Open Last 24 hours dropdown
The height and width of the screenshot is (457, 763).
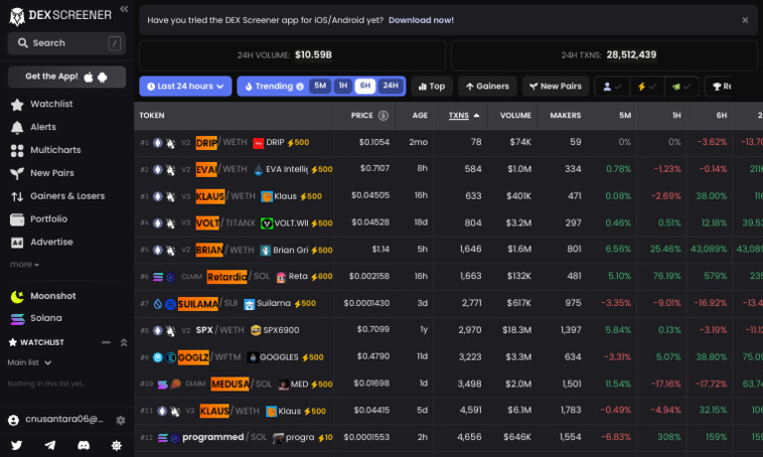pyautogui.click(x=186, y=86)
